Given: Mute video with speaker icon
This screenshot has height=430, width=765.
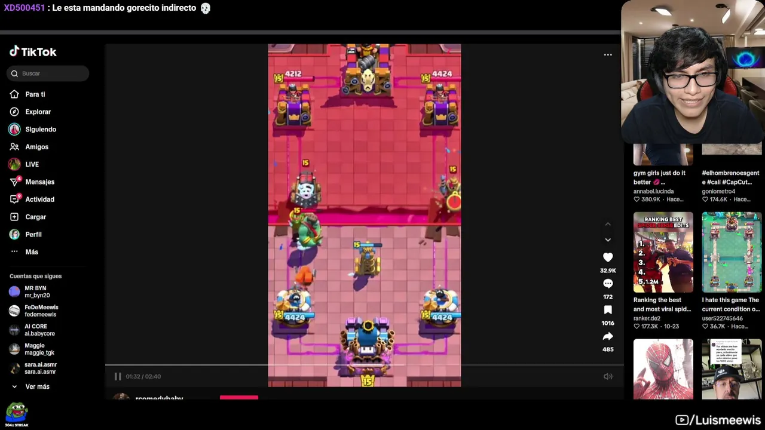Looking at the screenshot, I should pos(608,376).
